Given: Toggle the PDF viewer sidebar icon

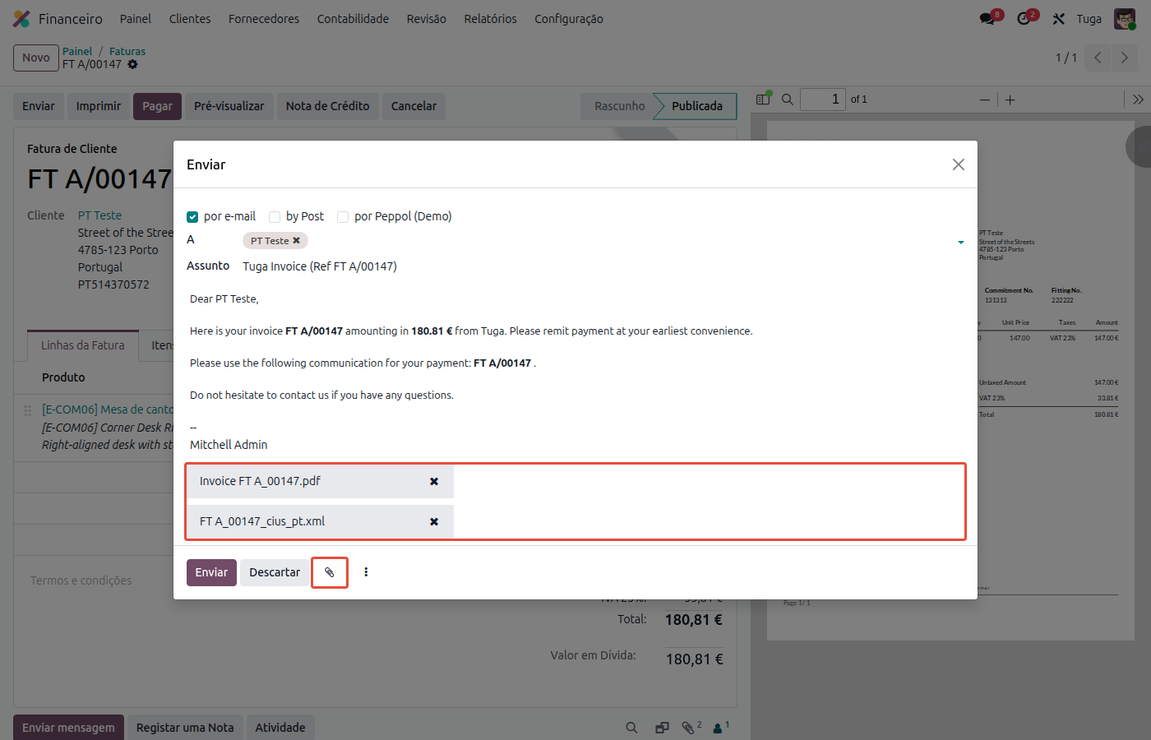Looking at the screenshot, I should click(x=763, y=99).
